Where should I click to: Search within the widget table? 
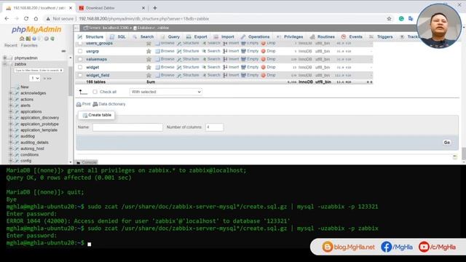point(211,67)
